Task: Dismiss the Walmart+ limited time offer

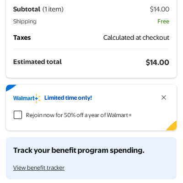Action: [x=164, y=97]
